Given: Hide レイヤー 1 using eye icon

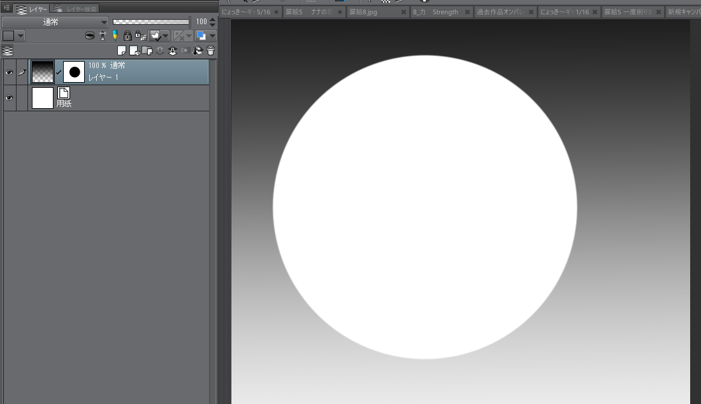Looking at the screenshot, I should point(9,73).
